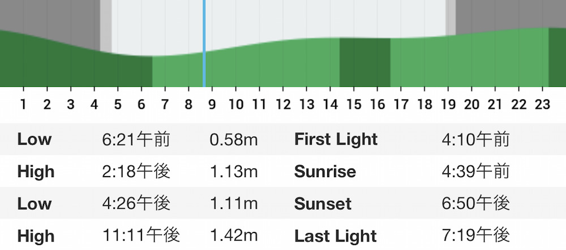The width and height of the screenshot is (566, 250).
Task: Tap hour 23 on the time axis
Action: pyautogui.click(x=543, y=104)
